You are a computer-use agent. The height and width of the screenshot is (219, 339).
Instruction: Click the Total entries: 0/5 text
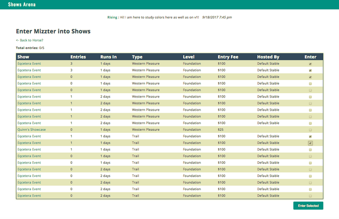[x=30, y=48]
